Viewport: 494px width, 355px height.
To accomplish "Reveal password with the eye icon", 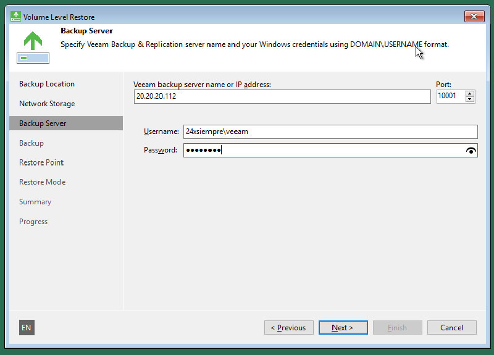I will coord(471,151).
